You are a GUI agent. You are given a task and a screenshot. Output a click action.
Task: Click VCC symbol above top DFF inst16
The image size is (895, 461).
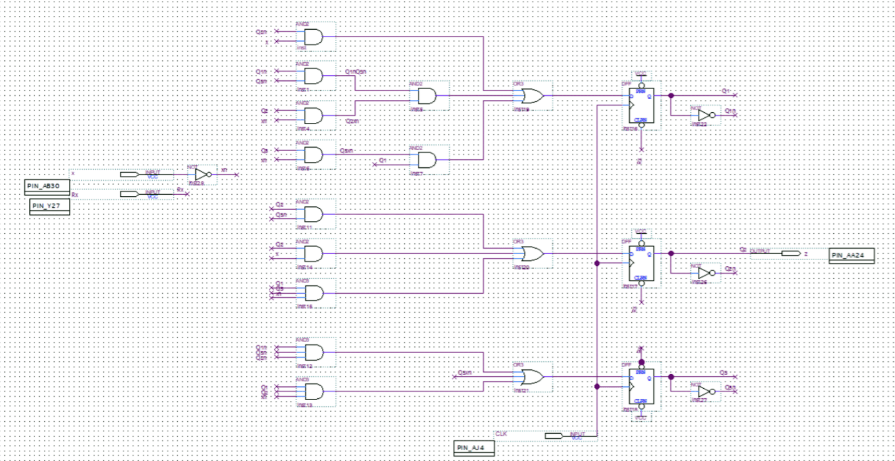point(641,74)
